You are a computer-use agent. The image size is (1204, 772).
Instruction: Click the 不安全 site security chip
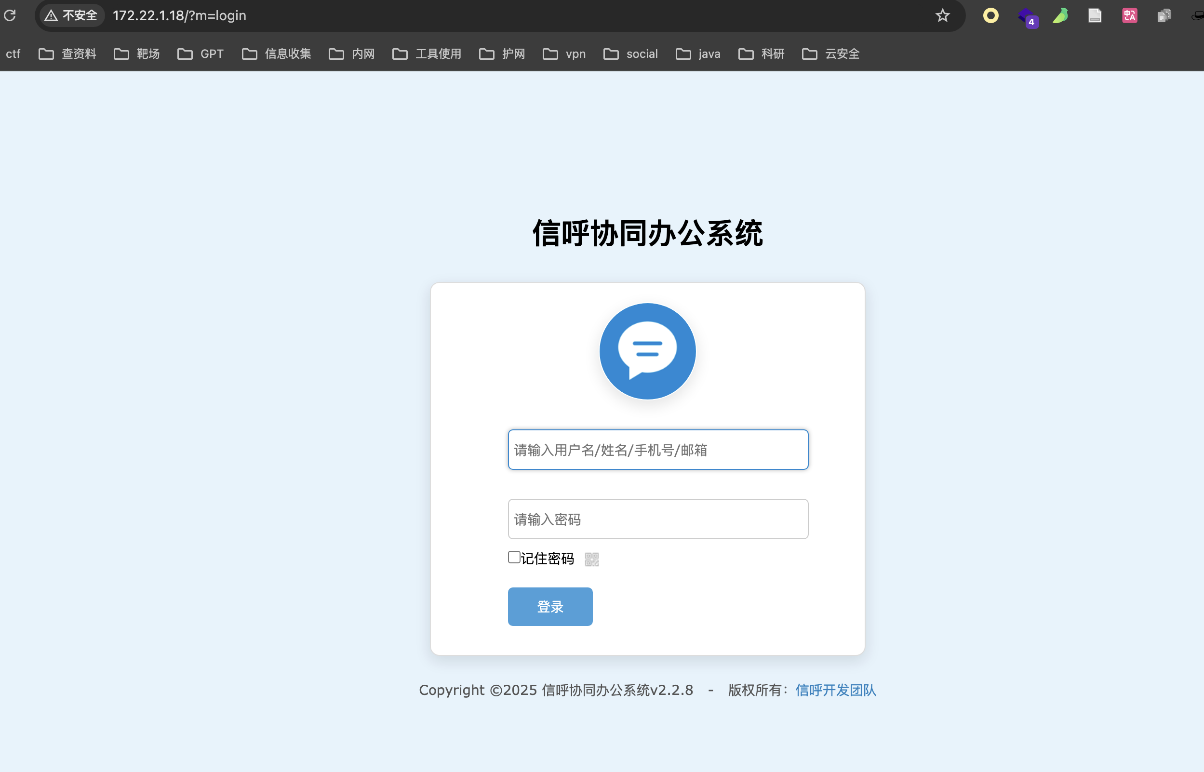click(x=71, y=15)
